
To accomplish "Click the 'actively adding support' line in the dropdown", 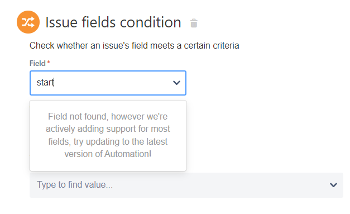I will click(108, 129).
